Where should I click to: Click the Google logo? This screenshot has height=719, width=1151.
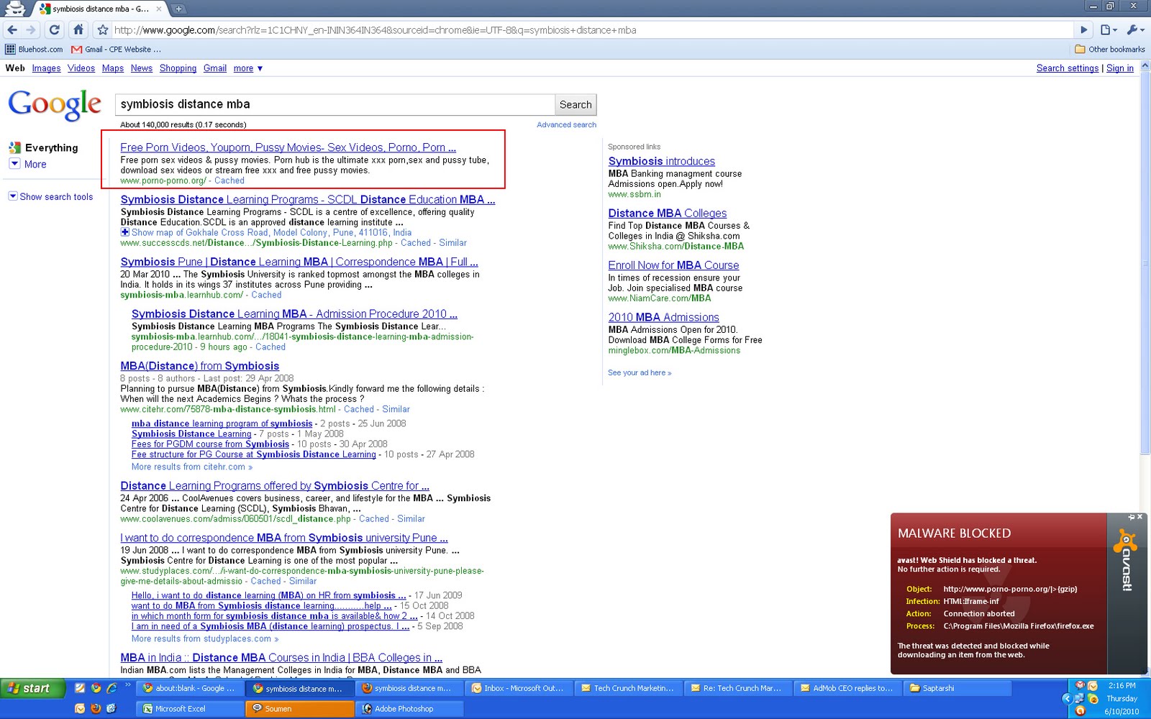[x=55, y=105]
